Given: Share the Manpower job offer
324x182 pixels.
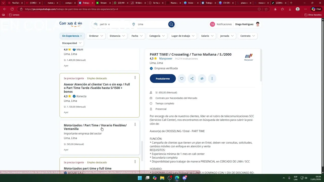Looking at the screenshot, I should (x=192, y=79).
